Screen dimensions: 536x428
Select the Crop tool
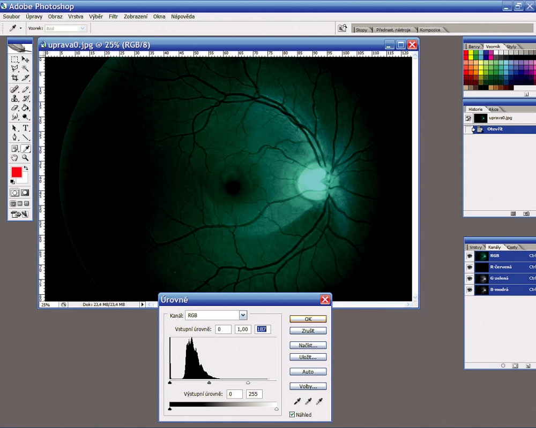coord(14,78)
